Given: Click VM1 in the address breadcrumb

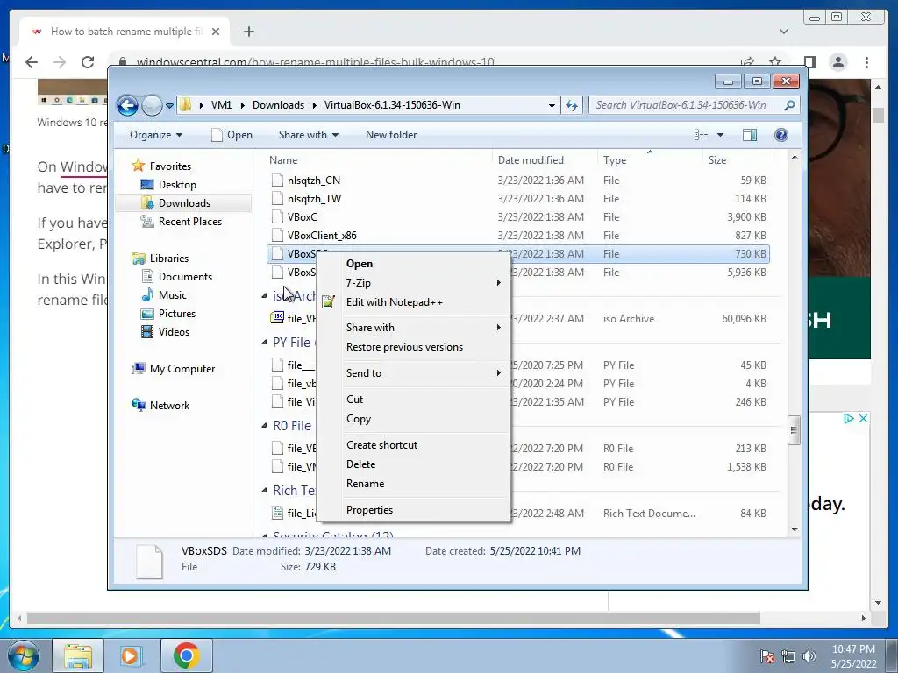Looking at the screenshot, I should (x=221, y=105).
